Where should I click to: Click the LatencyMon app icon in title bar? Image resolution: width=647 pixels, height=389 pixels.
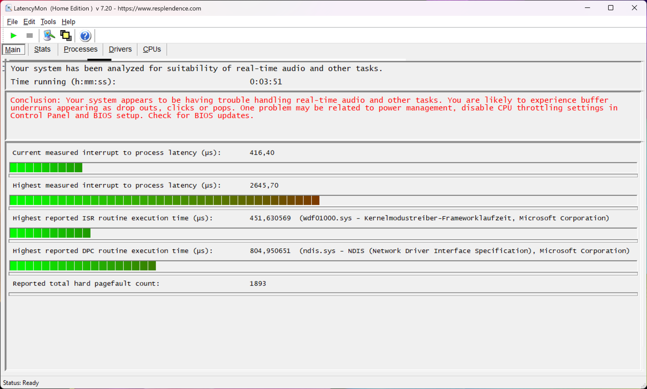pyautogui.click(x=8, y=8)
